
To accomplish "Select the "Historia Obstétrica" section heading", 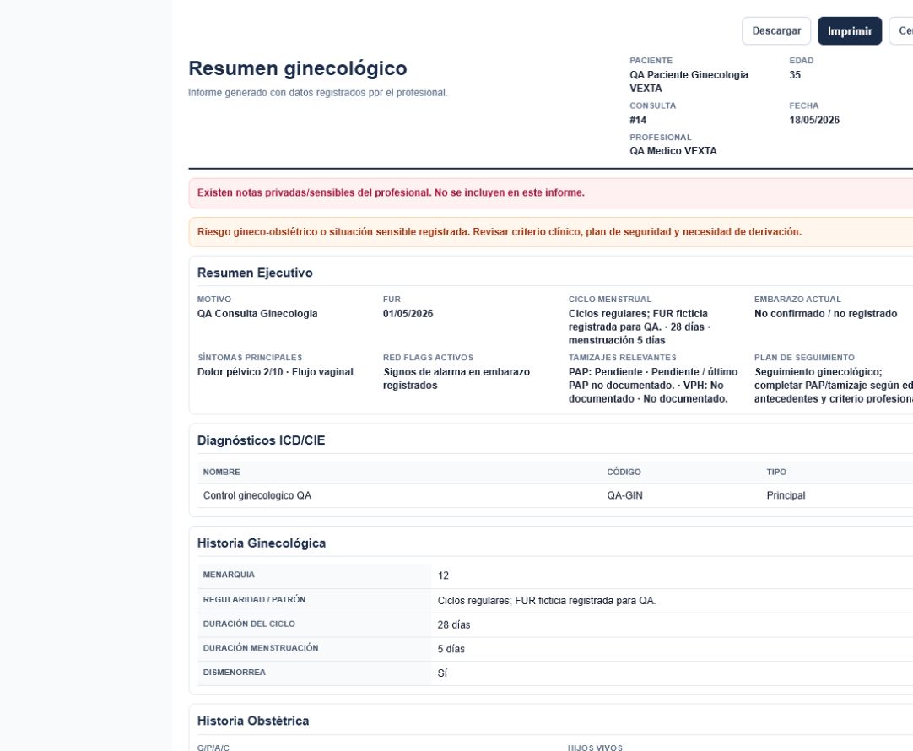I will [253, 721].
